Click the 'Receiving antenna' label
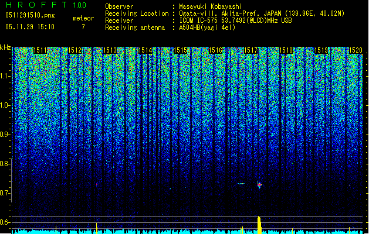 135,27
